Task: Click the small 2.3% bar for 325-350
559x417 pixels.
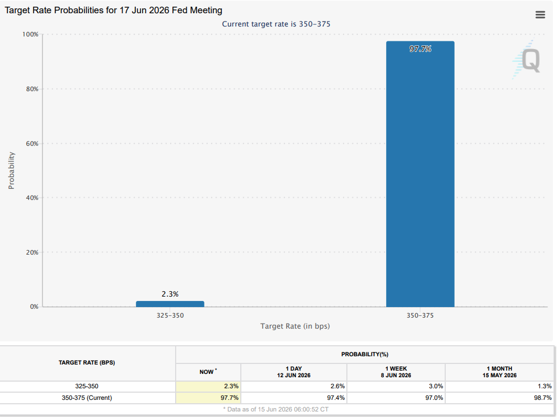Action: (170, 304)
